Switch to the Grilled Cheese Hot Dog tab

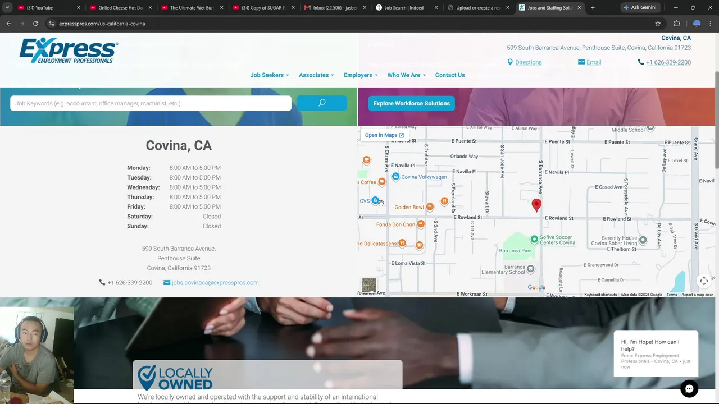click(x=120, y=8)
